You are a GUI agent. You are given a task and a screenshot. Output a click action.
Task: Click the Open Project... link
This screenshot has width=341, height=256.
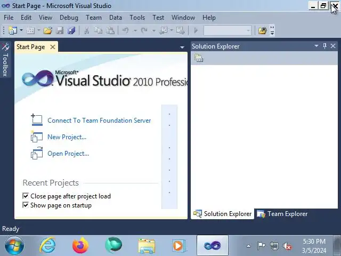tap(68, 154)
